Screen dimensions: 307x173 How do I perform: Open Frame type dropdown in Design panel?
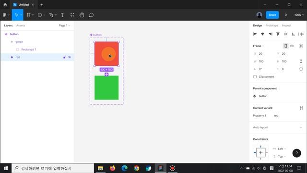[259, 46]
